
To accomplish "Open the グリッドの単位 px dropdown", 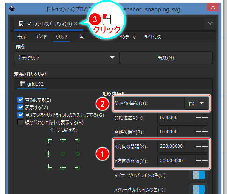I will pyautogui.click(x=196, y=103).
